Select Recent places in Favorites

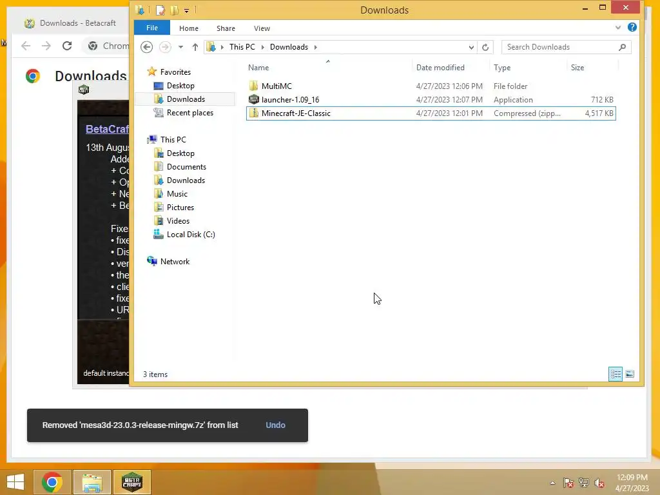coord(190,112)
